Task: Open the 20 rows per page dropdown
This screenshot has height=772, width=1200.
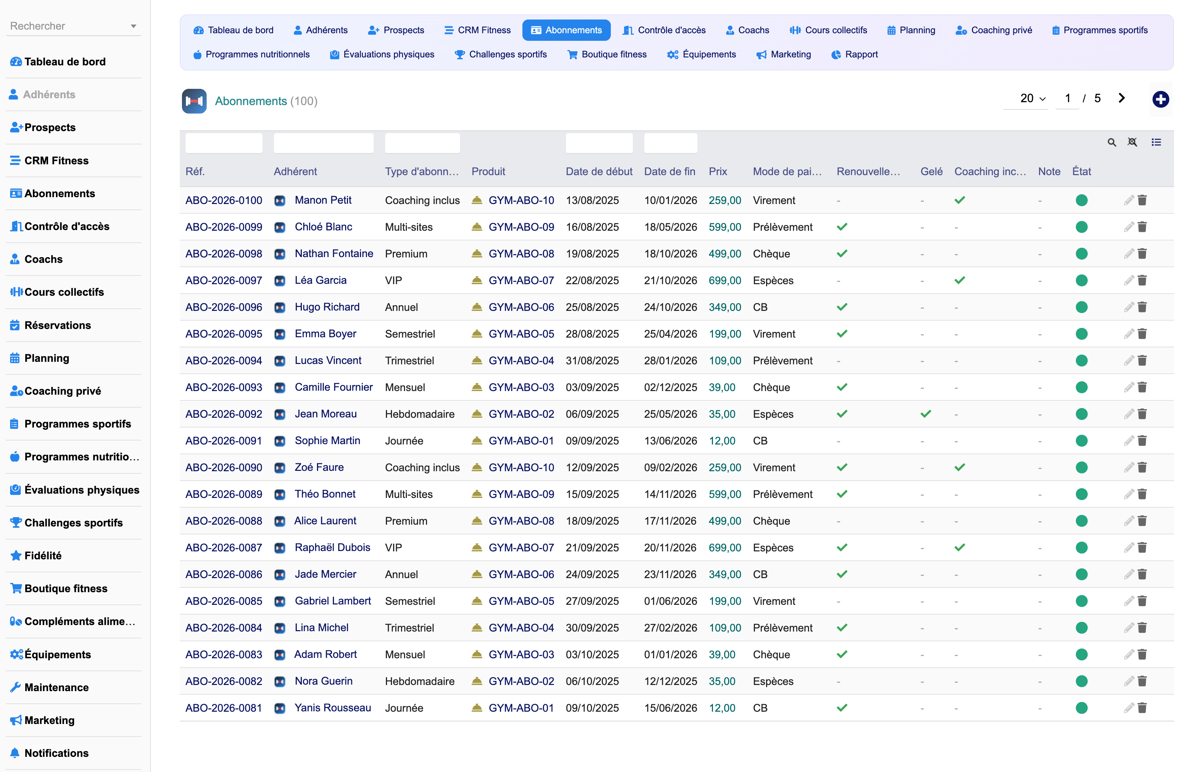Action: pos(1032,98)
